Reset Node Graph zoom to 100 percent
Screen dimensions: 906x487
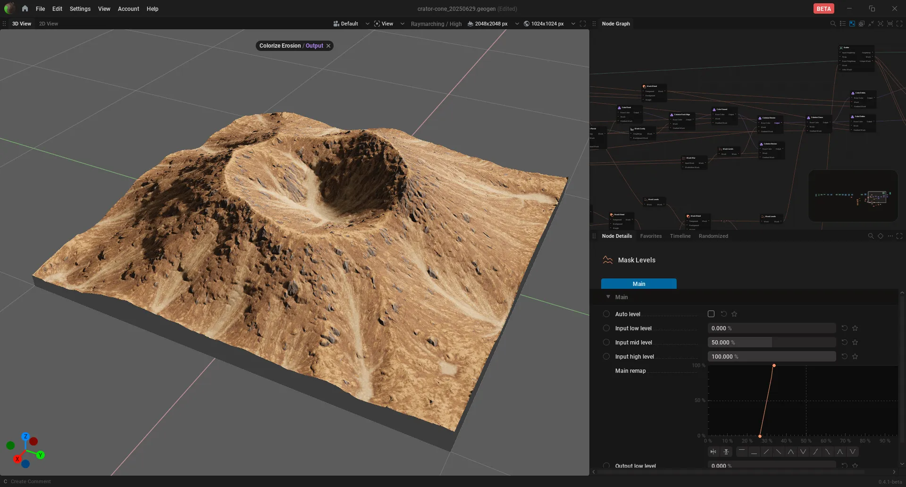pyautogui.click(x=890, y=24)
